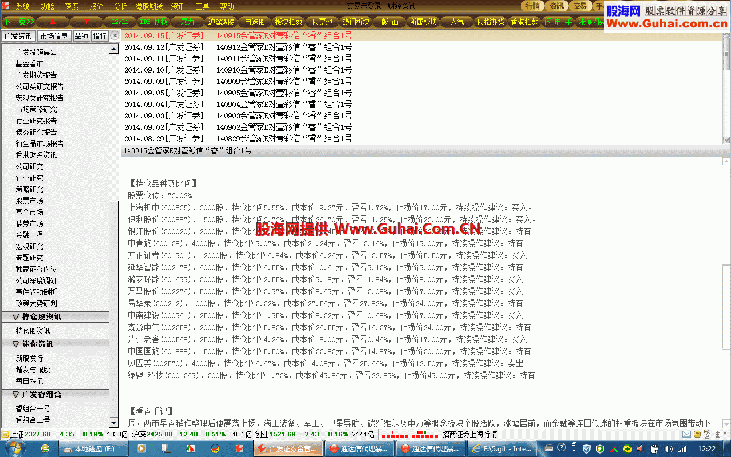This screenshot has width=731, height=457.
Task: Select the 2014.09.05 article row
Action: [423, 93]
